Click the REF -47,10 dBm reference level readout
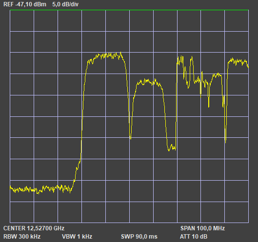Image resolution: width=258 pixels, height=242 pixels. click(x=25, y=4)
